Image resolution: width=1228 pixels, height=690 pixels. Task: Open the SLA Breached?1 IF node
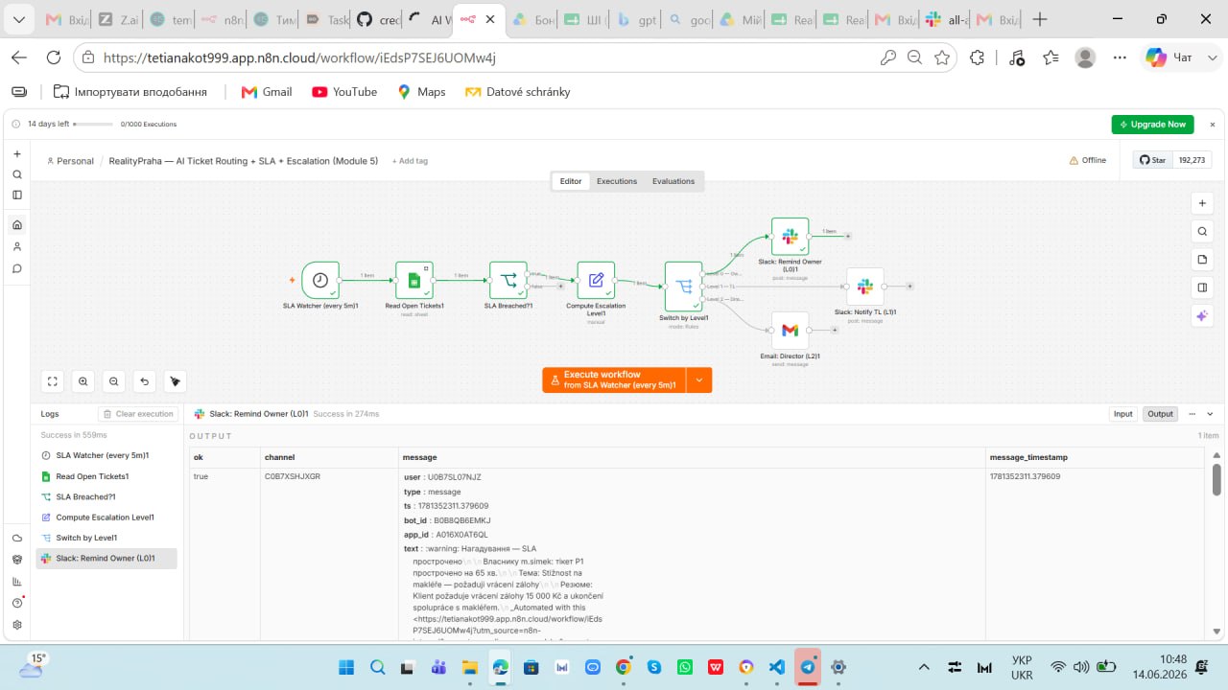[508, 280]
